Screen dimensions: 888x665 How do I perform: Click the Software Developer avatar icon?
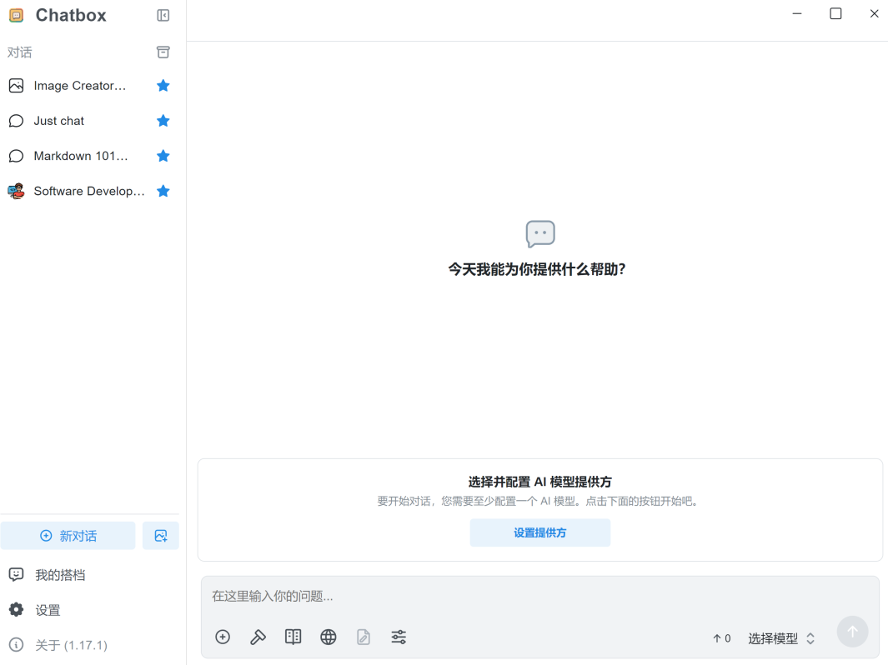pos(17,191)
